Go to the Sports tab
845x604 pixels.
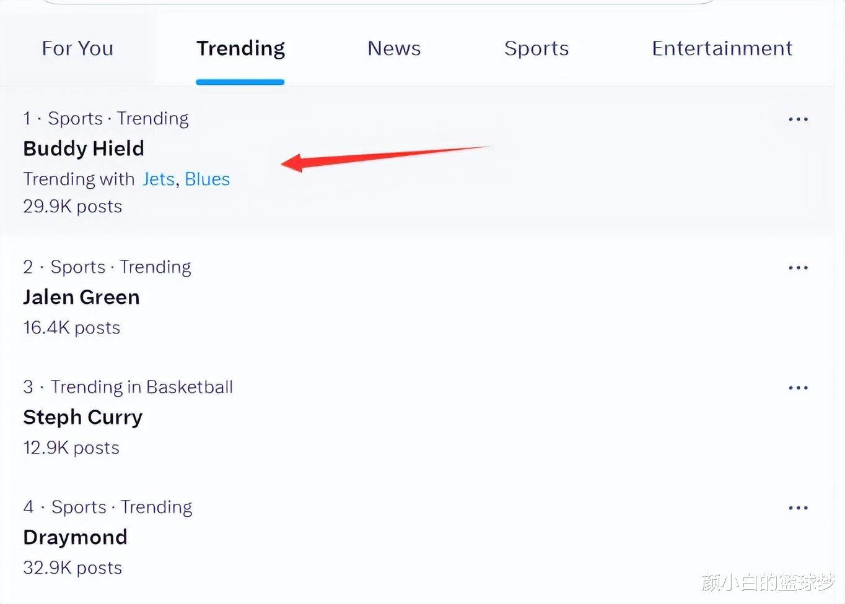tap(536, 49)
